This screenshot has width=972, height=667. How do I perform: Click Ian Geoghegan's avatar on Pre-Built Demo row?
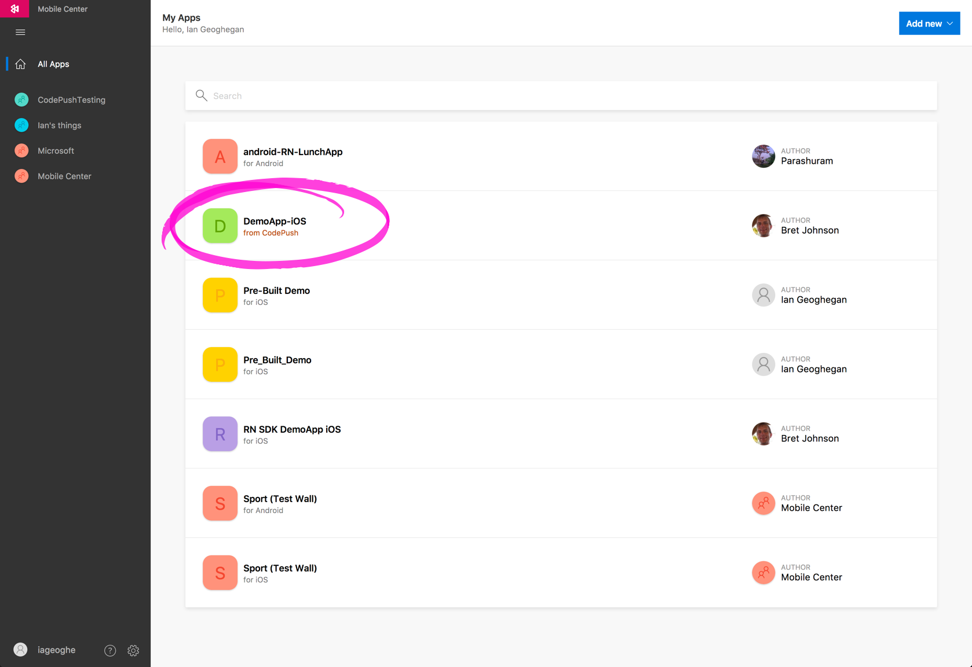point(763,295)
